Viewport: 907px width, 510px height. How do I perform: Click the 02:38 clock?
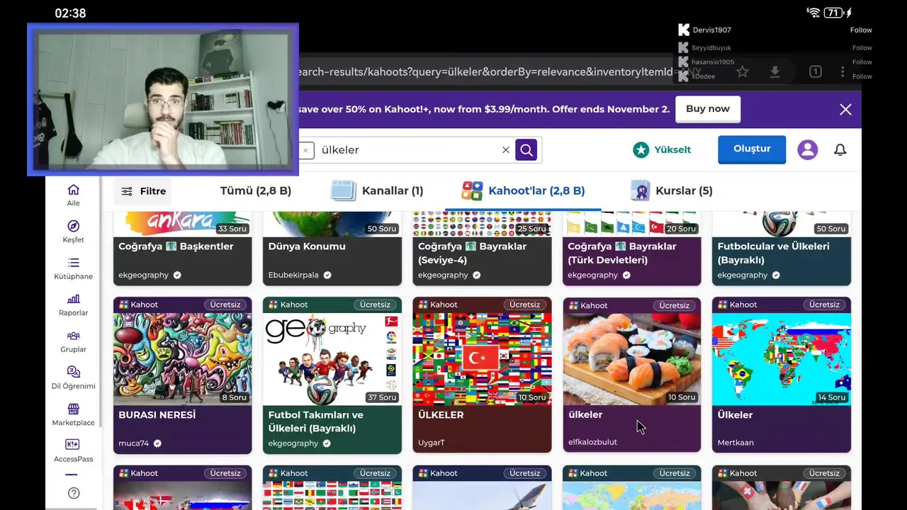70,13
